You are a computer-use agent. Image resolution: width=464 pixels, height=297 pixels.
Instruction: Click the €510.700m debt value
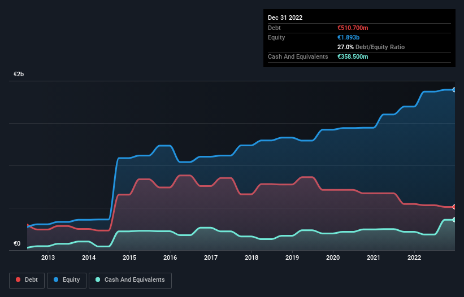353,28
